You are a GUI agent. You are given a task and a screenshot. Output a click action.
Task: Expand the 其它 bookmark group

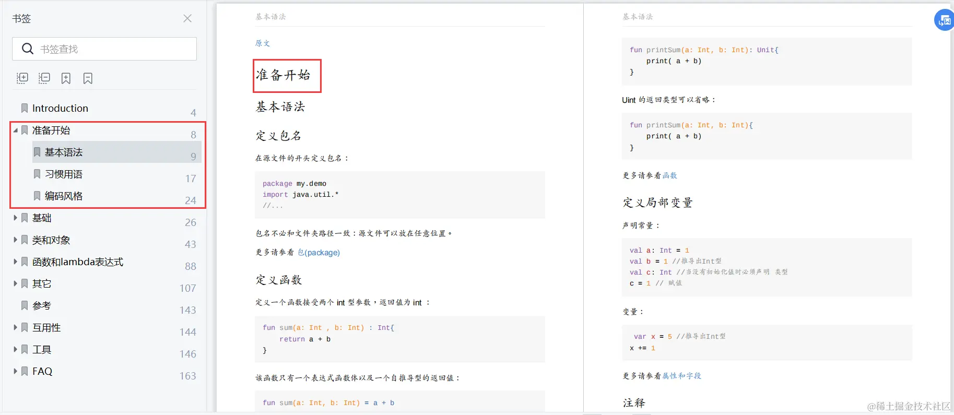16,283
